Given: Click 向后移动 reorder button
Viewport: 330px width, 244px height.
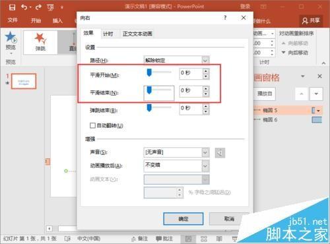Looking at the screenshot, I should point(295,53).
